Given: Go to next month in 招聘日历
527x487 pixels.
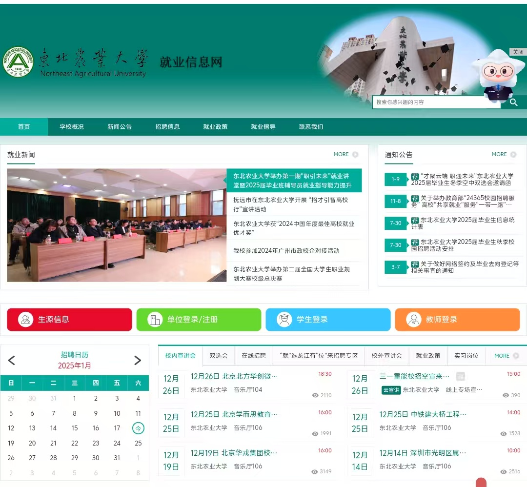Looking at the screenshot, I should point(138,361).
